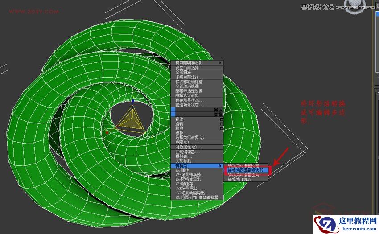
Task: Select .VR场景动画导出 menu entry
Action: point(197,193)
